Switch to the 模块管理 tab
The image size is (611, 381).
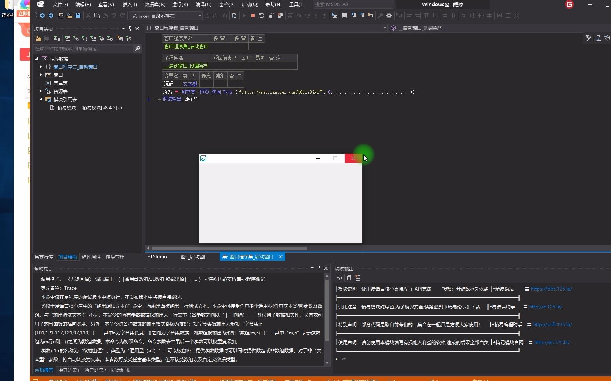(115, 257)
